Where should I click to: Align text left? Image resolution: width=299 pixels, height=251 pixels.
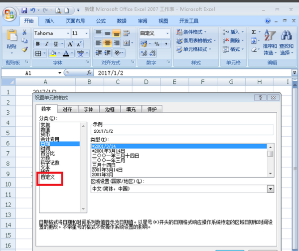click(98, 43)
